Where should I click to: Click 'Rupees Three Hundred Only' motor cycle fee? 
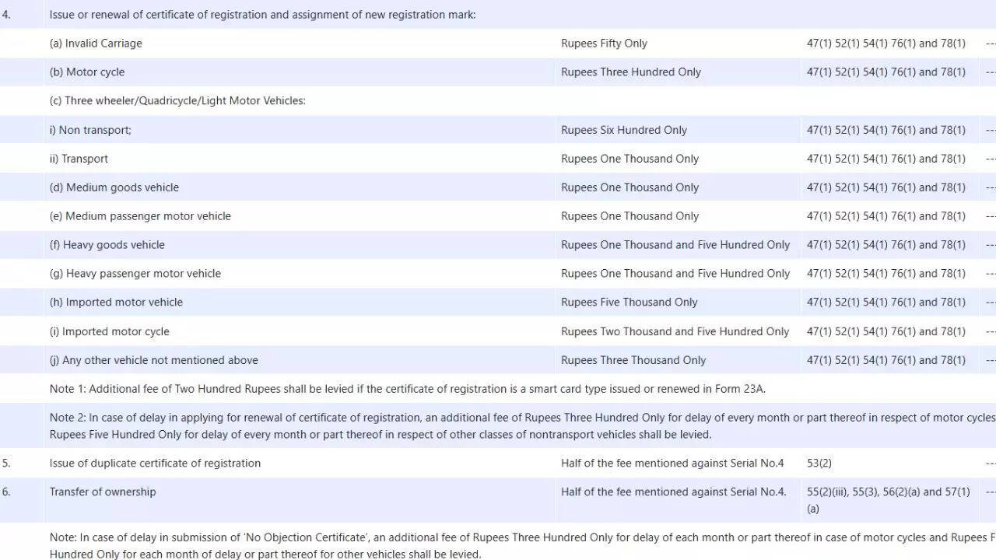coord(630,72)
